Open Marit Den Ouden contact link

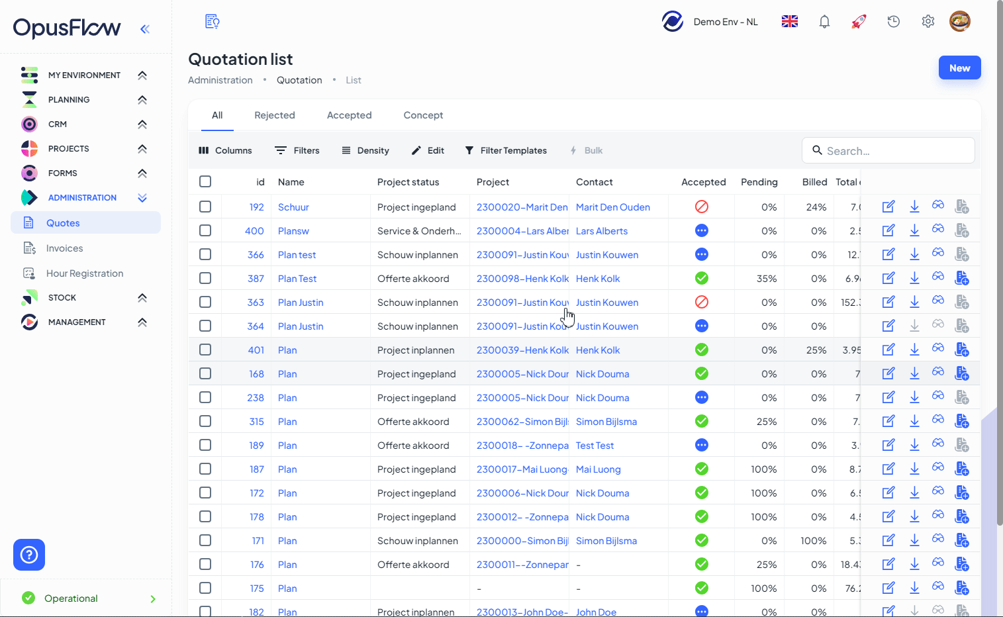click(612, 207)
